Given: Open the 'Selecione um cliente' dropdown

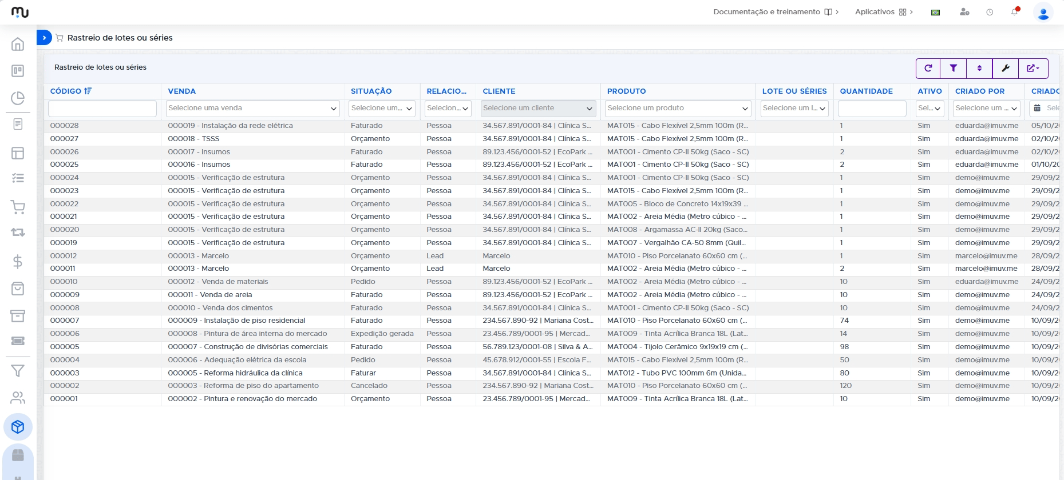Looking at the screenshot, I should coord(538,108).
